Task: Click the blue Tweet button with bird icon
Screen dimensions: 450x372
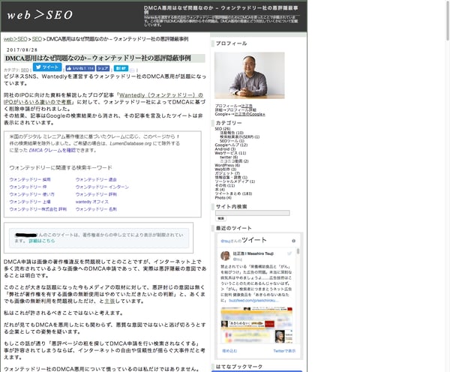Action: 47,67
